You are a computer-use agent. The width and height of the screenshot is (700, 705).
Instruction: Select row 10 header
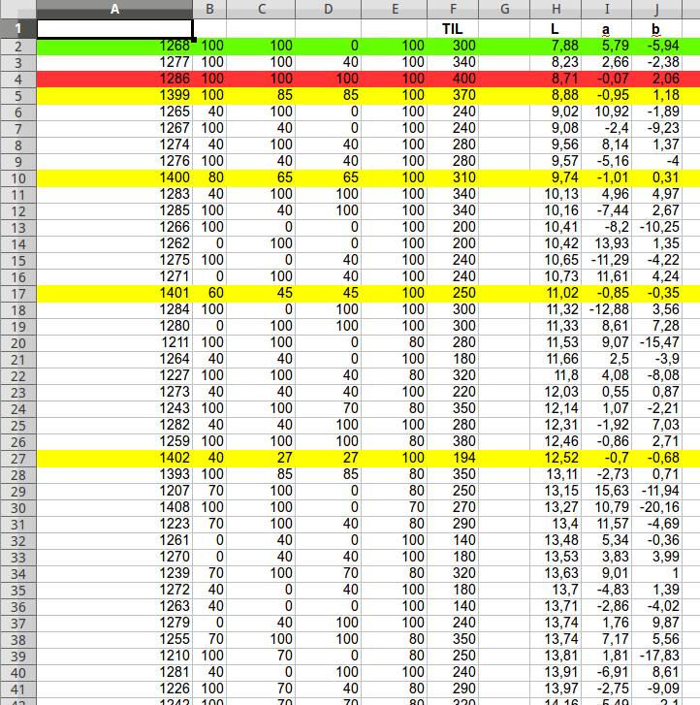[x=18, y=178]
